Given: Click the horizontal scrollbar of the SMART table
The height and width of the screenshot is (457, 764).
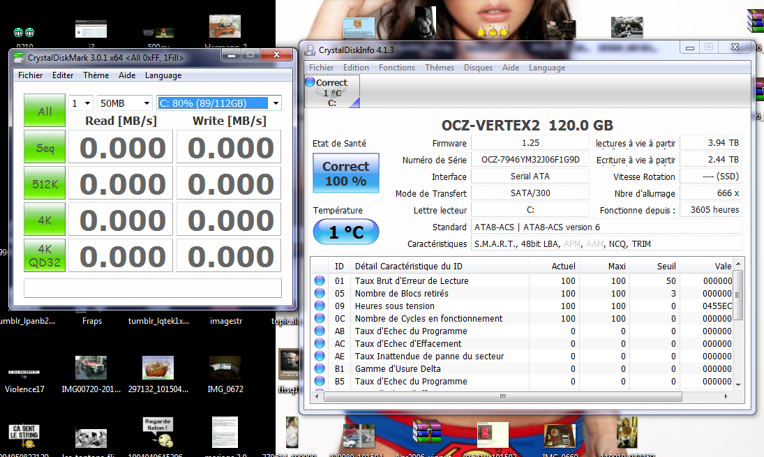Looking at the screenshot, I should coord(501,396).
